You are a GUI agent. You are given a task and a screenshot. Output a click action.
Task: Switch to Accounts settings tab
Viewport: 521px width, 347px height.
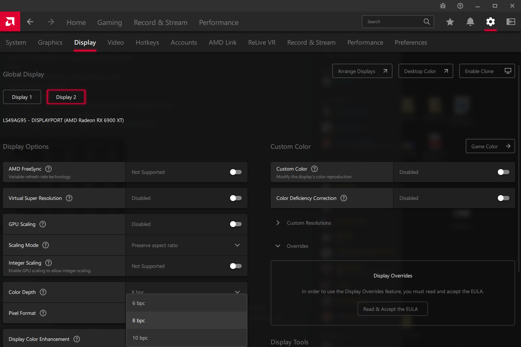click(184, 42)
